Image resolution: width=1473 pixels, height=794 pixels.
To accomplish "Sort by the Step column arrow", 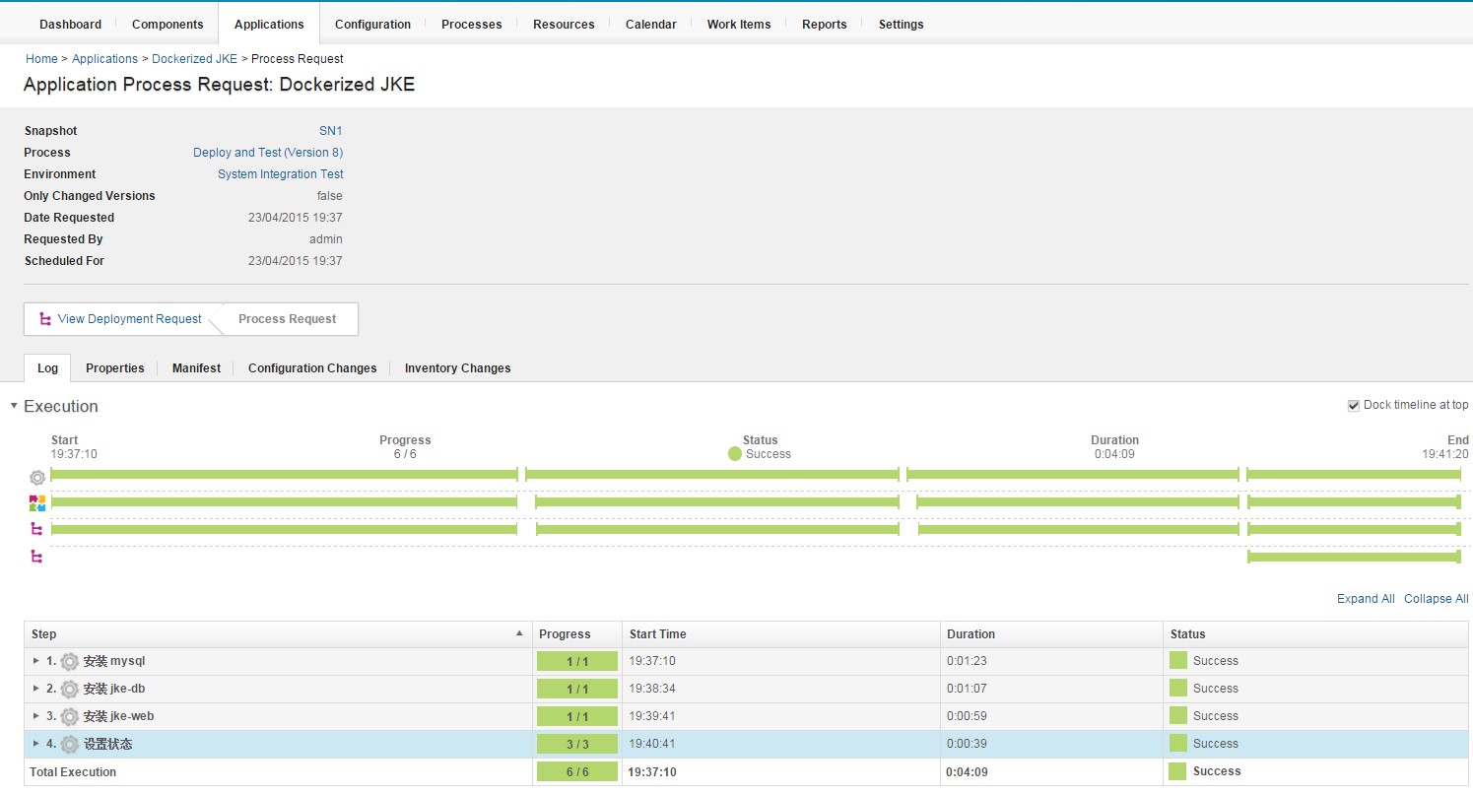I will coord(519,633).
